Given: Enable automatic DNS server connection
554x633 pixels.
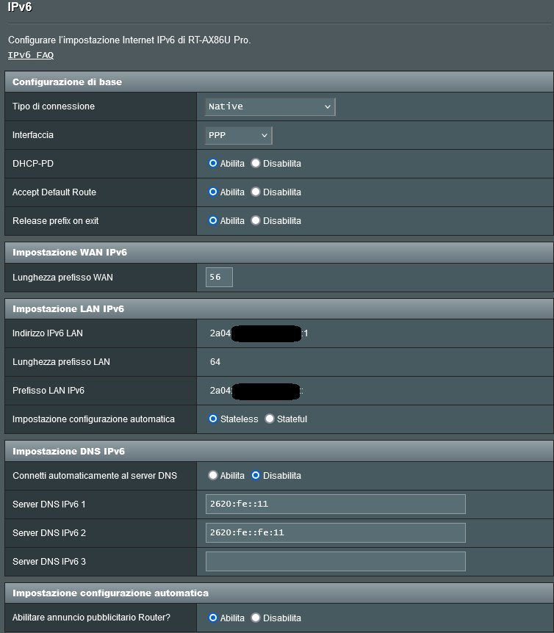Looking at the screenshot, I should 213,476.
